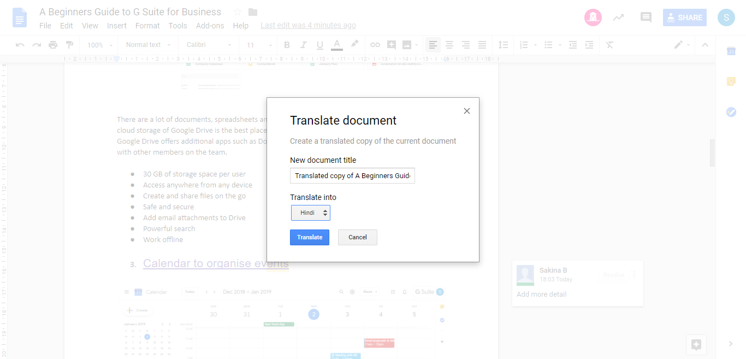Click the New document title field
Viewport: 746px width, 359px height.
click(352, 175)
